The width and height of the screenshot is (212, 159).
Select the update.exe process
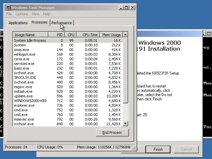[x=68, y=96]
